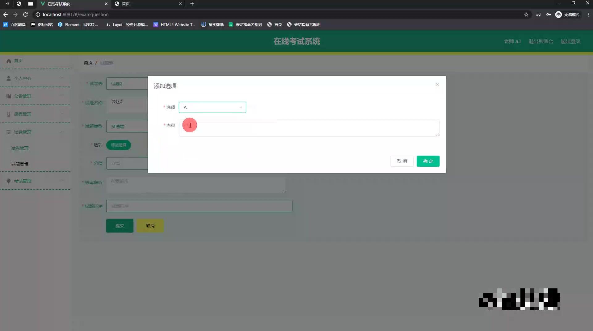Viewport: 593px width, 331px height.
Task: Click the 退出登录 logout link
Action: (x=571, y=41)
